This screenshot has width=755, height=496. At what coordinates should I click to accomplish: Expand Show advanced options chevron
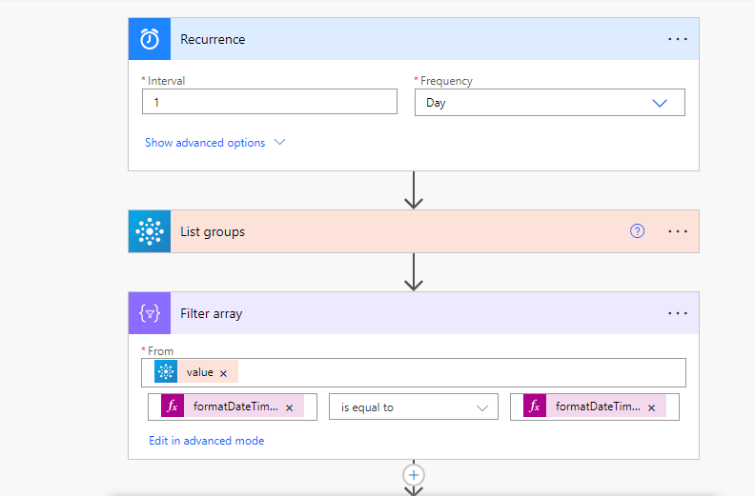279,143
